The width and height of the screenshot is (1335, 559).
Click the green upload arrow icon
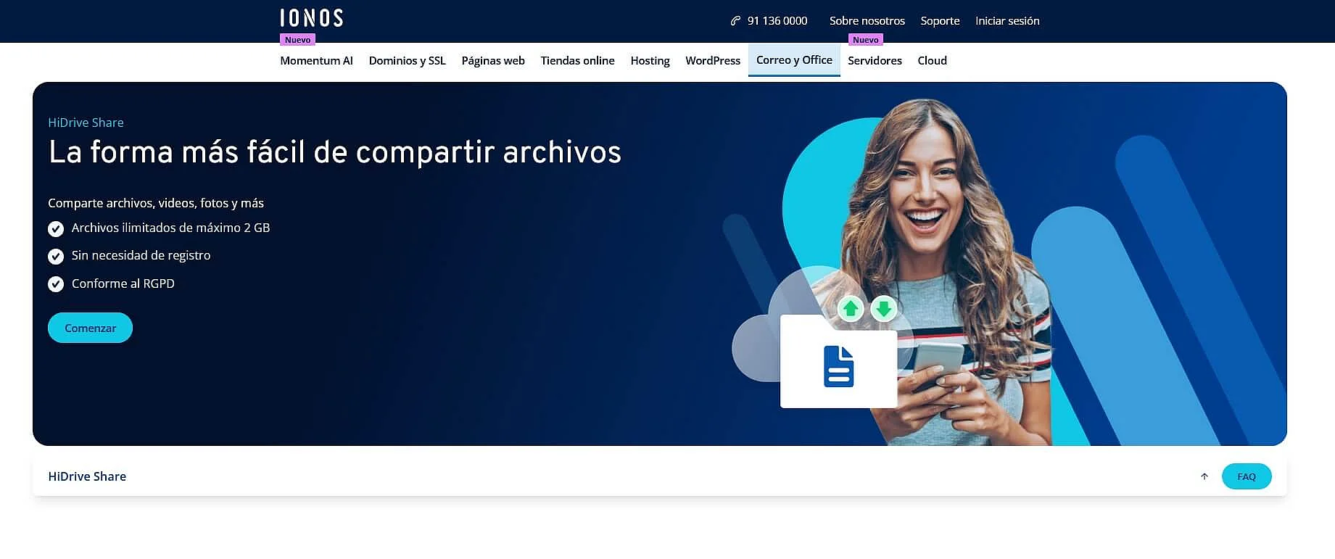(851, 309)
